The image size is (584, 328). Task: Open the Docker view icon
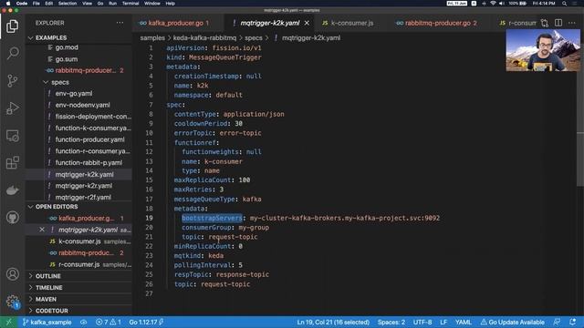pyautogui.click(x=12, y=190)
